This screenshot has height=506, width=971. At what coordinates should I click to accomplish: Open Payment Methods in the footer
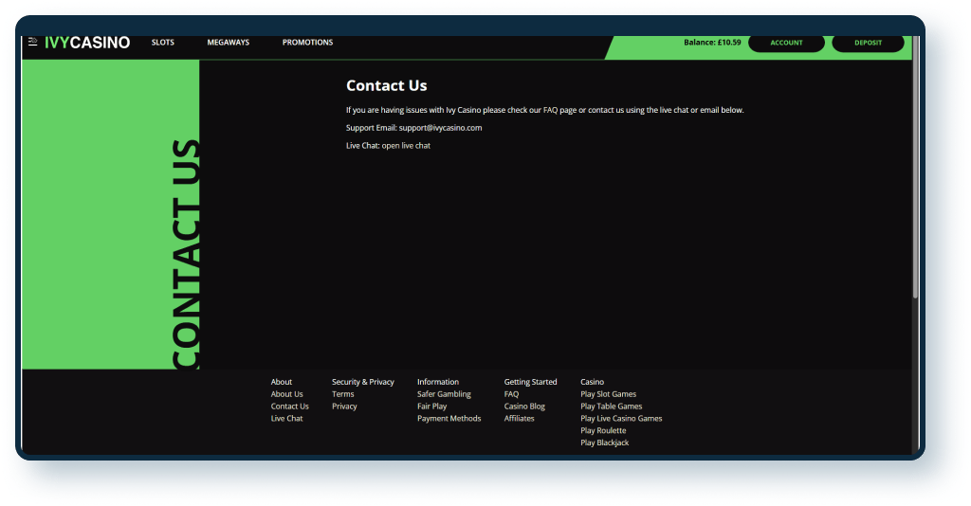coord(449,419)
